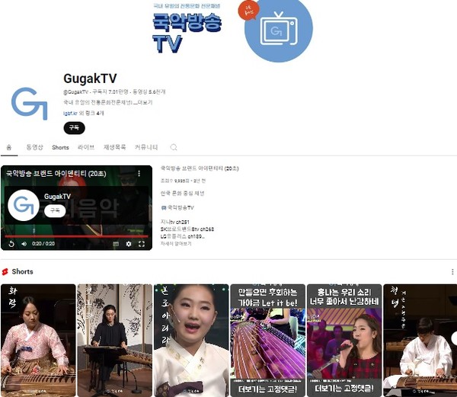
Task: Open video settings gear icon
Action: (129, 244)
